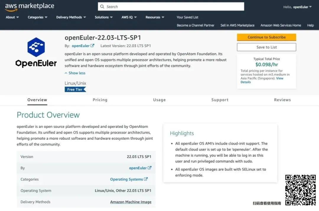
Task: Go to Amazon Web Services Home
Action: tap(281, 25)
